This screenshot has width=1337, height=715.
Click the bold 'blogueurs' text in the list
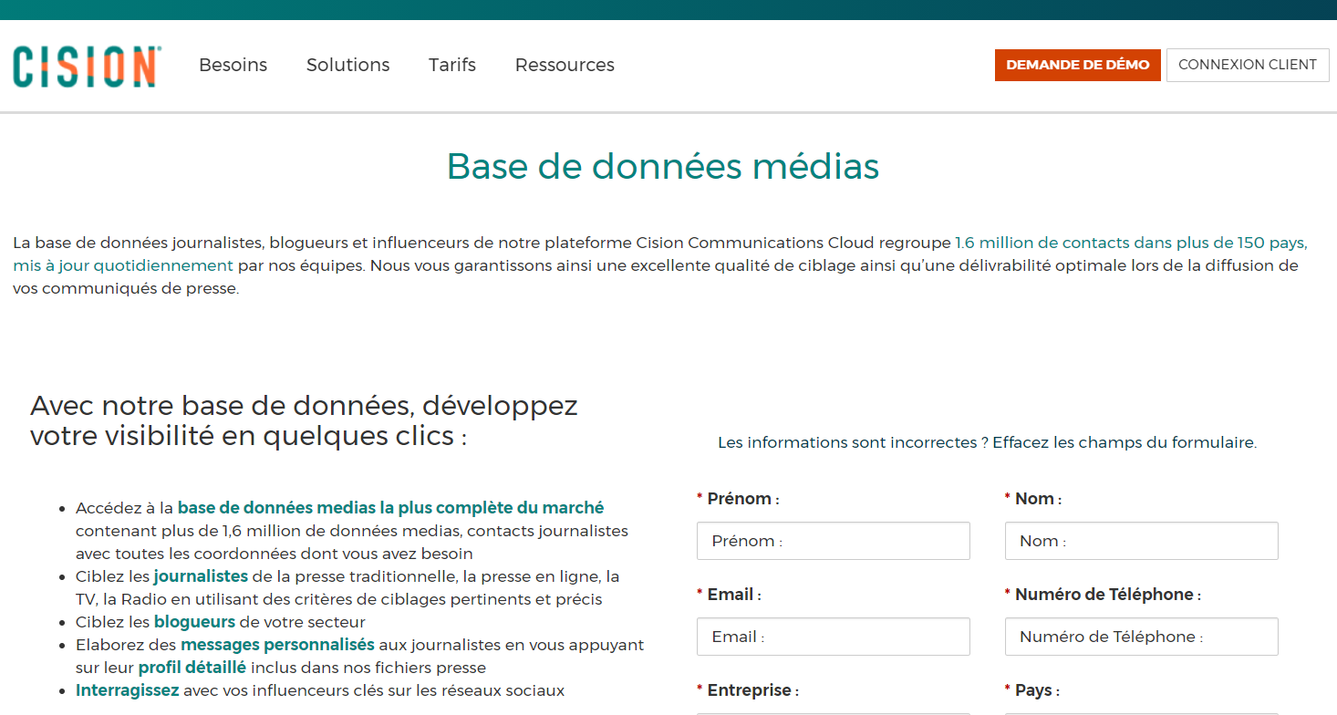[x=194, y=622]
